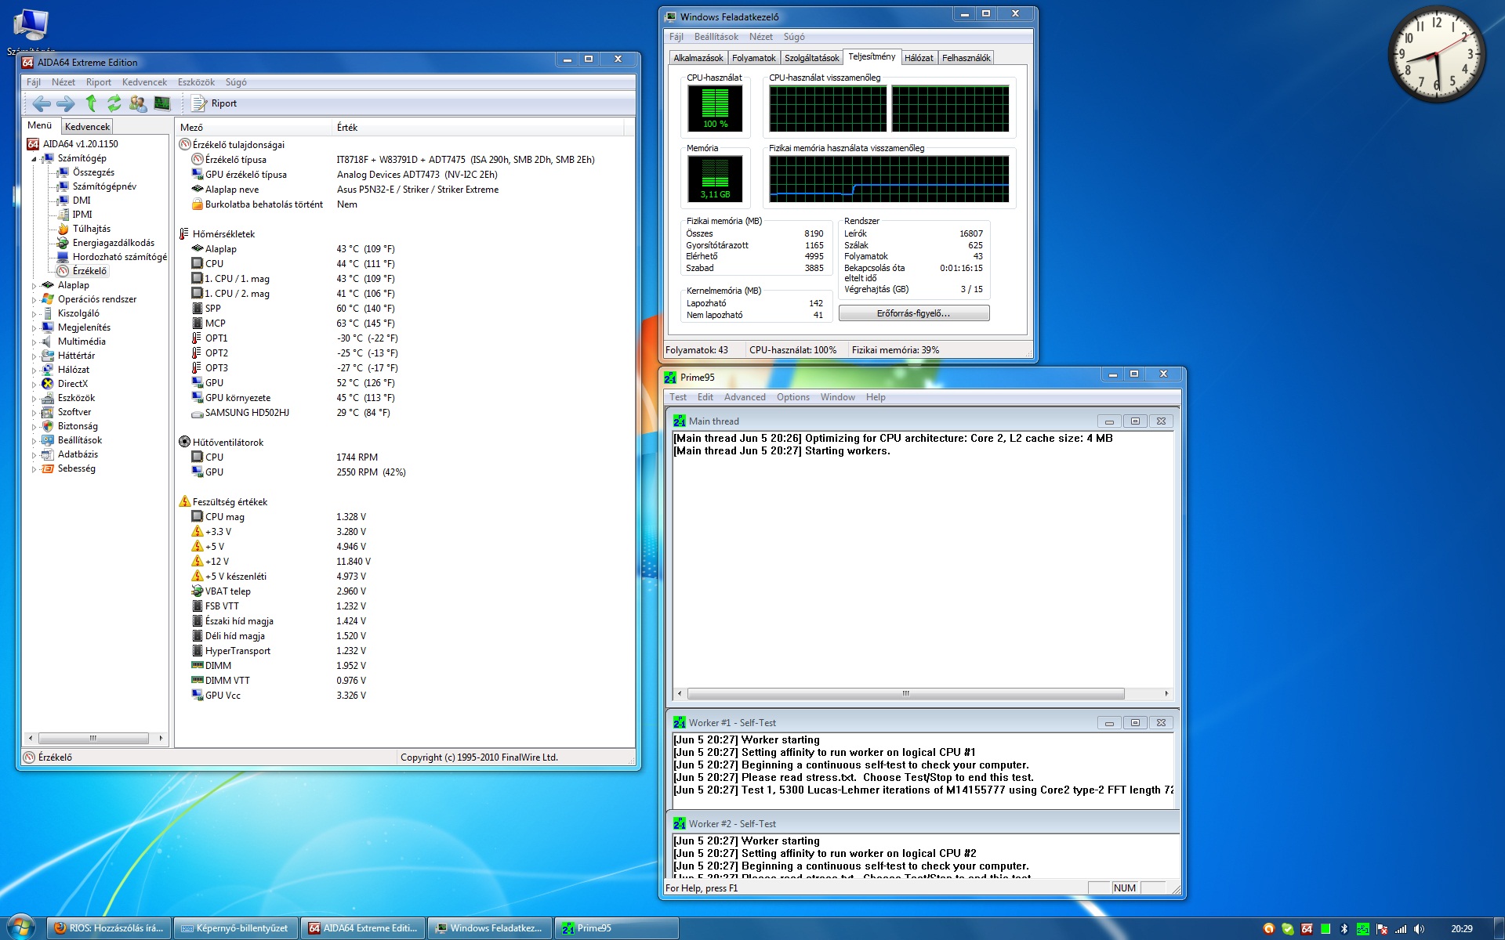Image resolution: width=1505 pixels, height=940 pixels.
Task: Expand the Operációs rendszer tree node
Action: tap(34, 300)
